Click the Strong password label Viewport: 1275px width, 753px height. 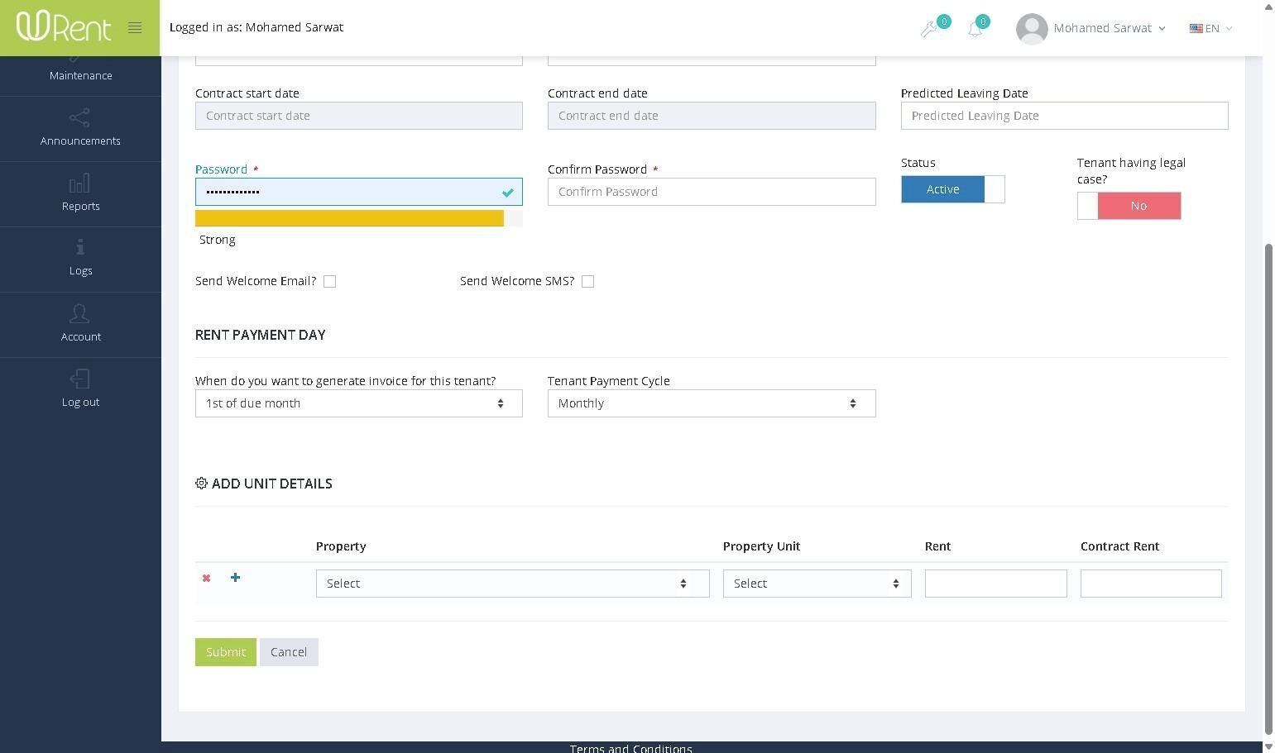coord(218,240)
